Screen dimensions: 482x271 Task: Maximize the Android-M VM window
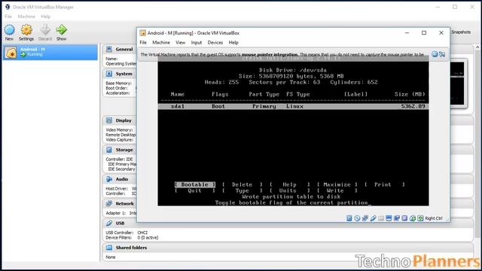click(x=424, y=33)
